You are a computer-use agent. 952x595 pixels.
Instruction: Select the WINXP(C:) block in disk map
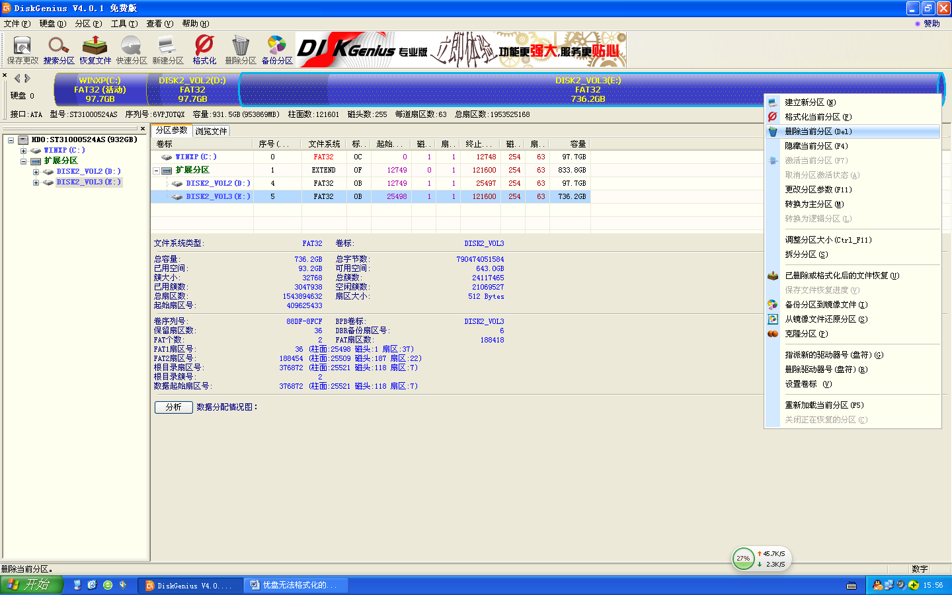point(100,89)
